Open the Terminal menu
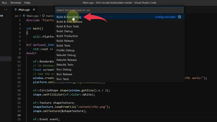Image resolution: width=217 pixels, height=122 pixels. (15, 3)
